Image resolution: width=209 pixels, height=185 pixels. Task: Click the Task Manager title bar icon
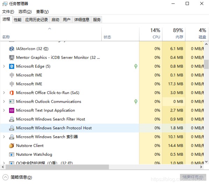5,4
